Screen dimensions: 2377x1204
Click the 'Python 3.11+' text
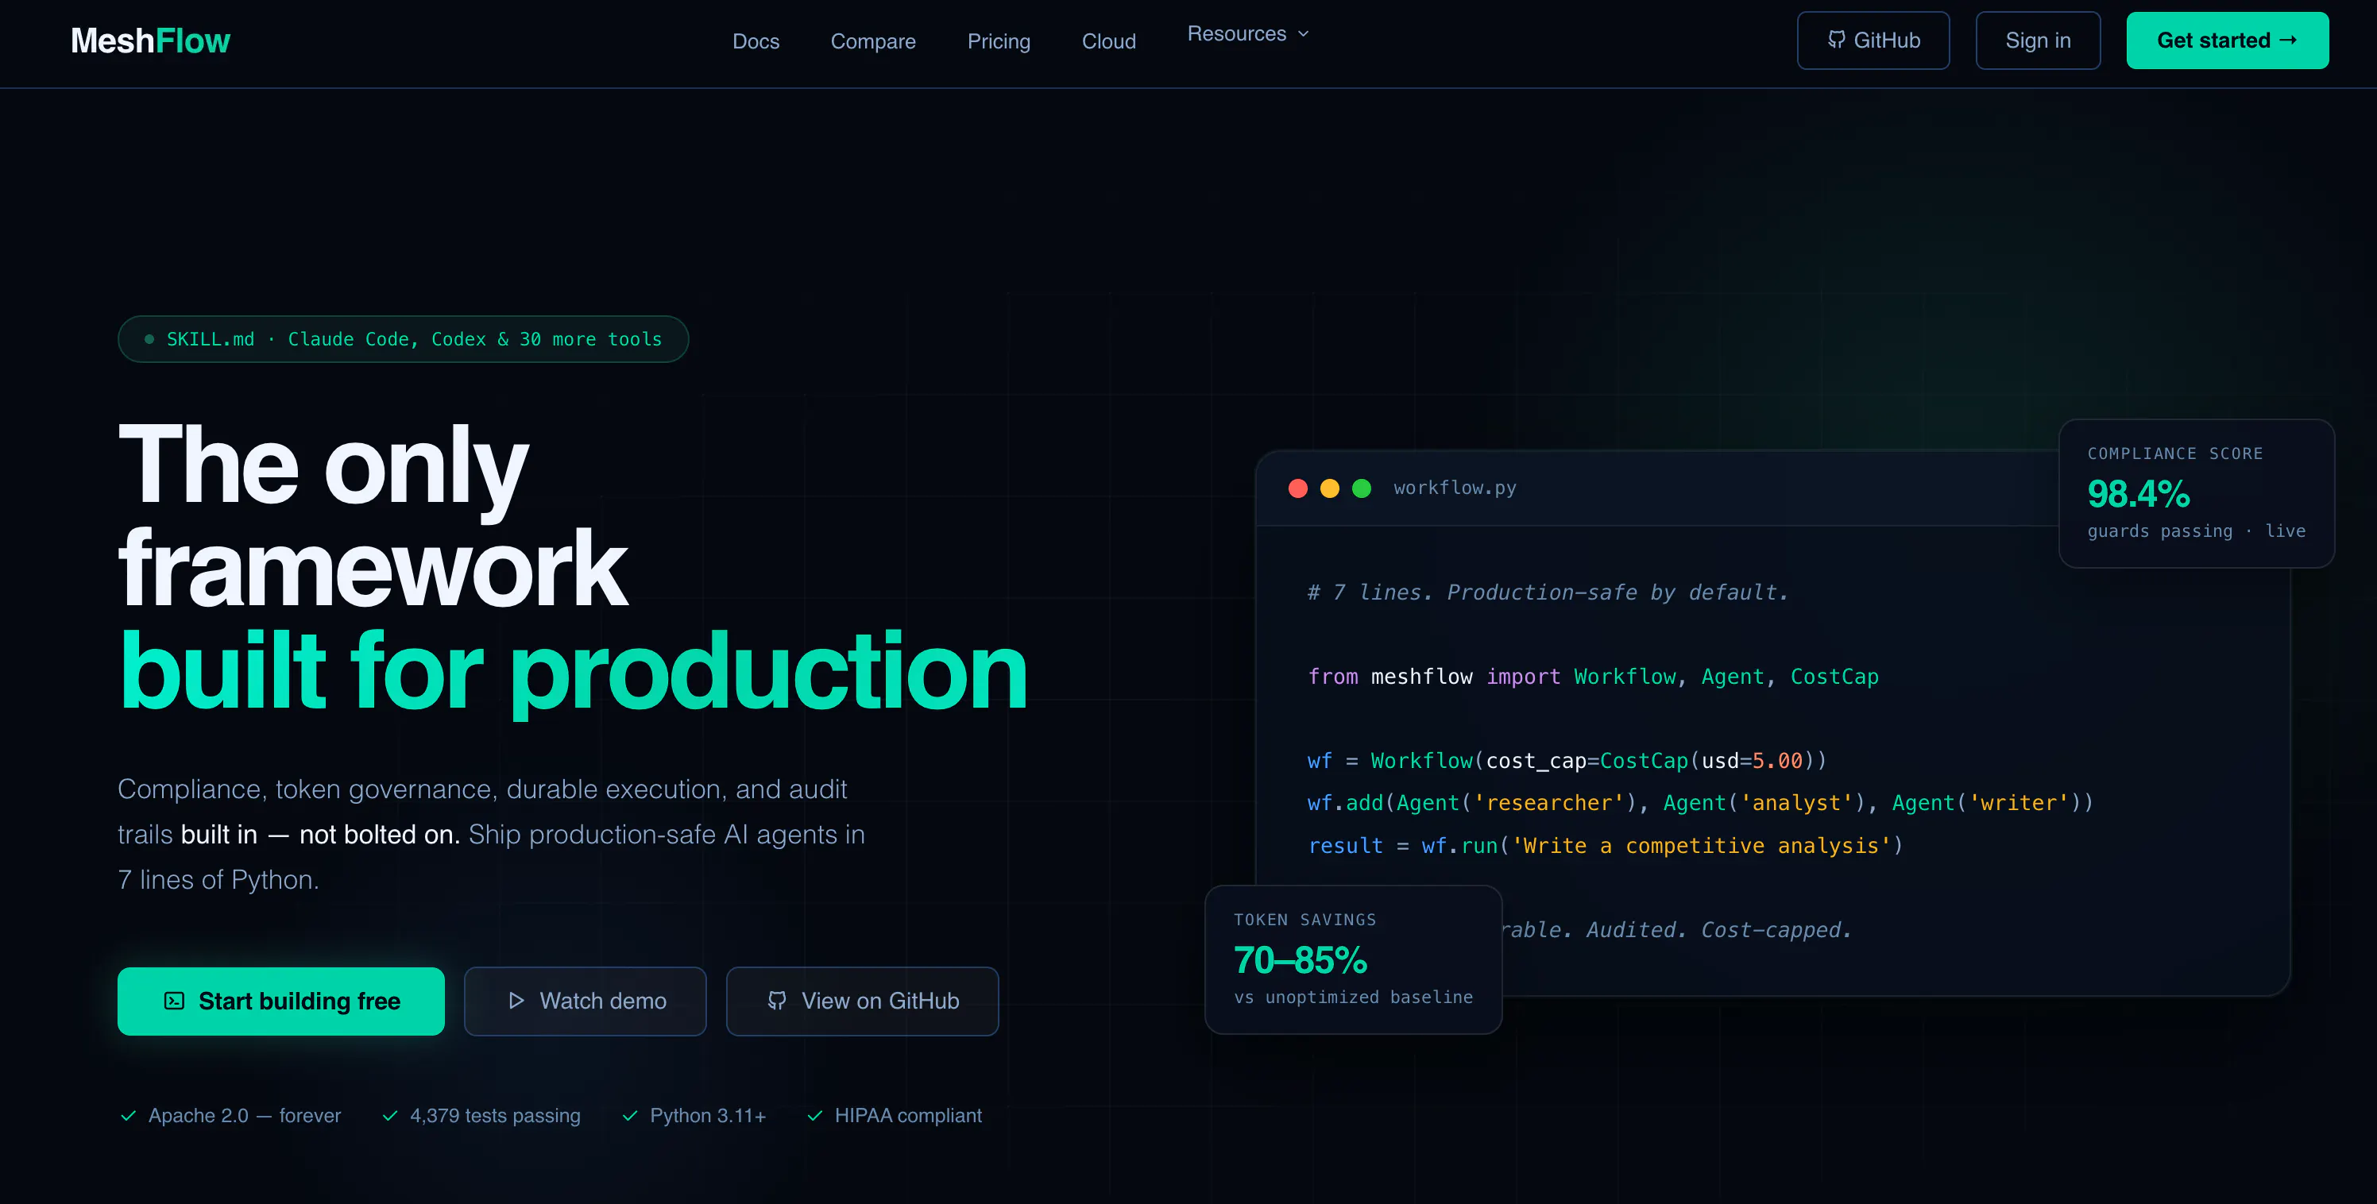pyautogui.click(x=708, y=1117)
